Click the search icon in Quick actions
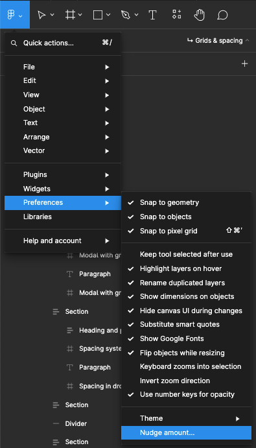Viewport: 256px width, 448px height. (x=14, y=43)
